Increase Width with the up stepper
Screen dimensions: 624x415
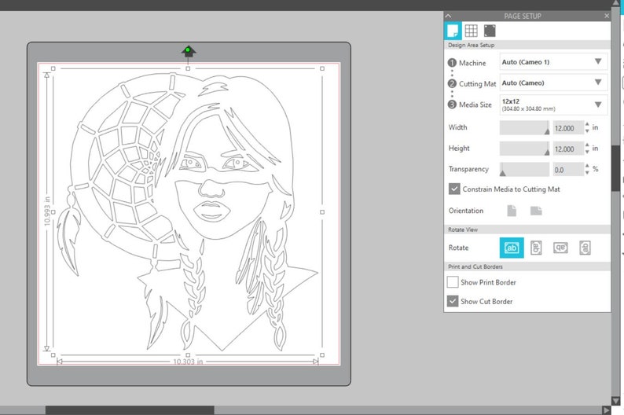(x=587, y=124)
